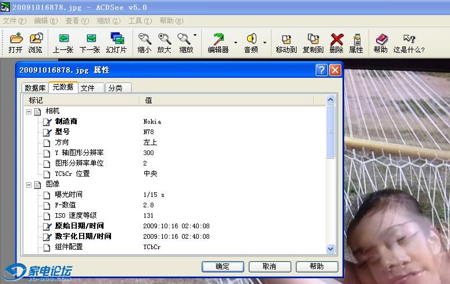Click the 确定 button
Screen dimensions: 450x284
click(222, 267)
